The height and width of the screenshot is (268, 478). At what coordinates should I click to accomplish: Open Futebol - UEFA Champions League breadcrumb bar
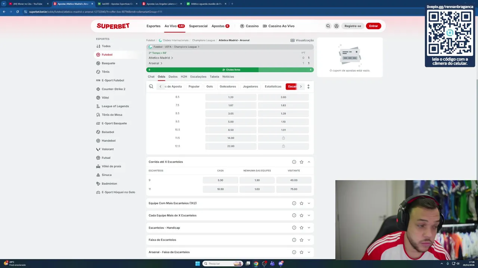230,47
